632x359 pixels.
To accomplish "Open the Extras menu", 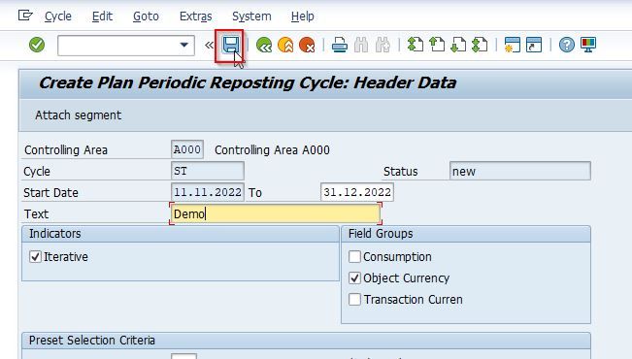I will (x=195, y=16).
